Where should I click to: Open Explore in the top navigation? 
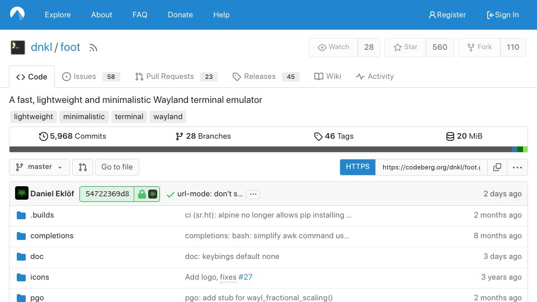58,15
